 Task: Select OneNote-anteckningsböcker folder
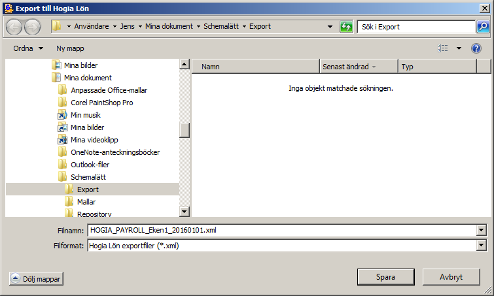coord(115,152)
